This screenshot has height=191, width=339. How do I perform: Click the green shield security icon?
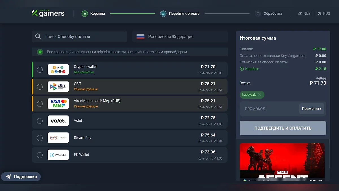click(40, 52)
